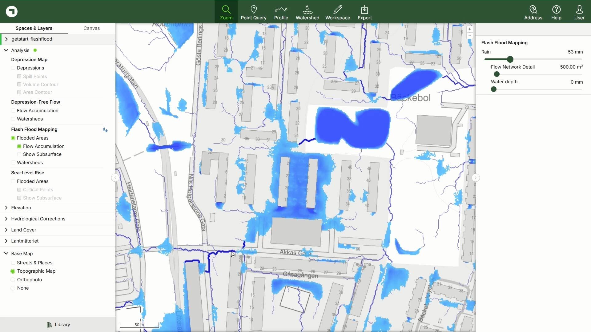Open the Workspace tool
This screenshot has height=332, width=591.
(338, 12)
